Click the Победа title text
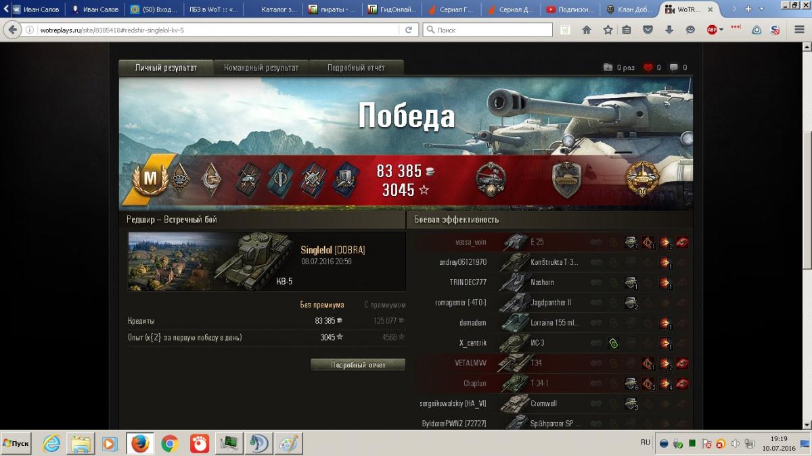The height and width of the screenshot is (456, 812). 406,116
